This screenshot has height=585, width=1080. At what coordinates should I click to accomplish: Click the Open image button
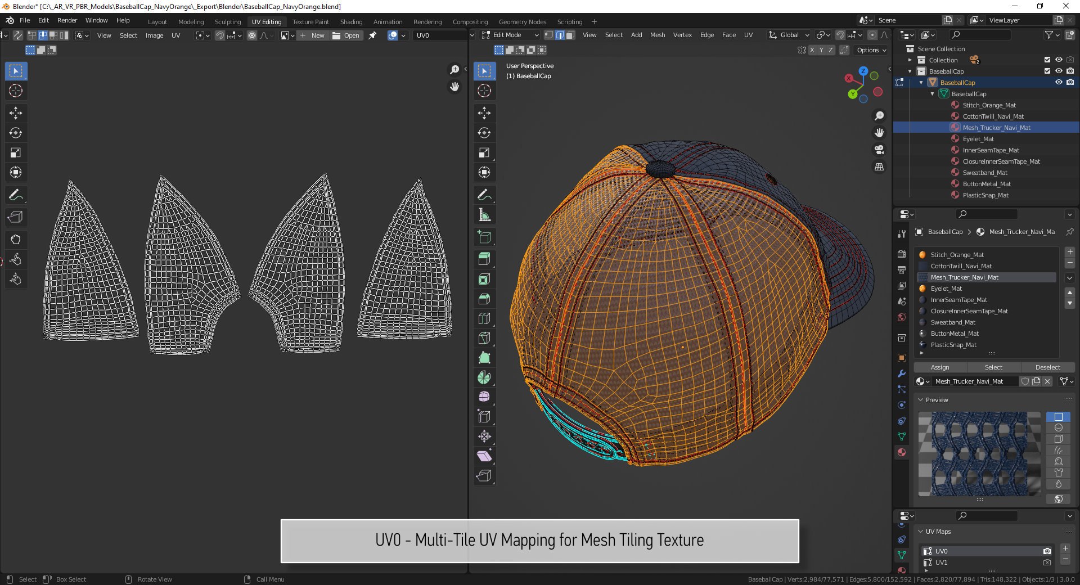pyautogui.click(x=346, y=35)
